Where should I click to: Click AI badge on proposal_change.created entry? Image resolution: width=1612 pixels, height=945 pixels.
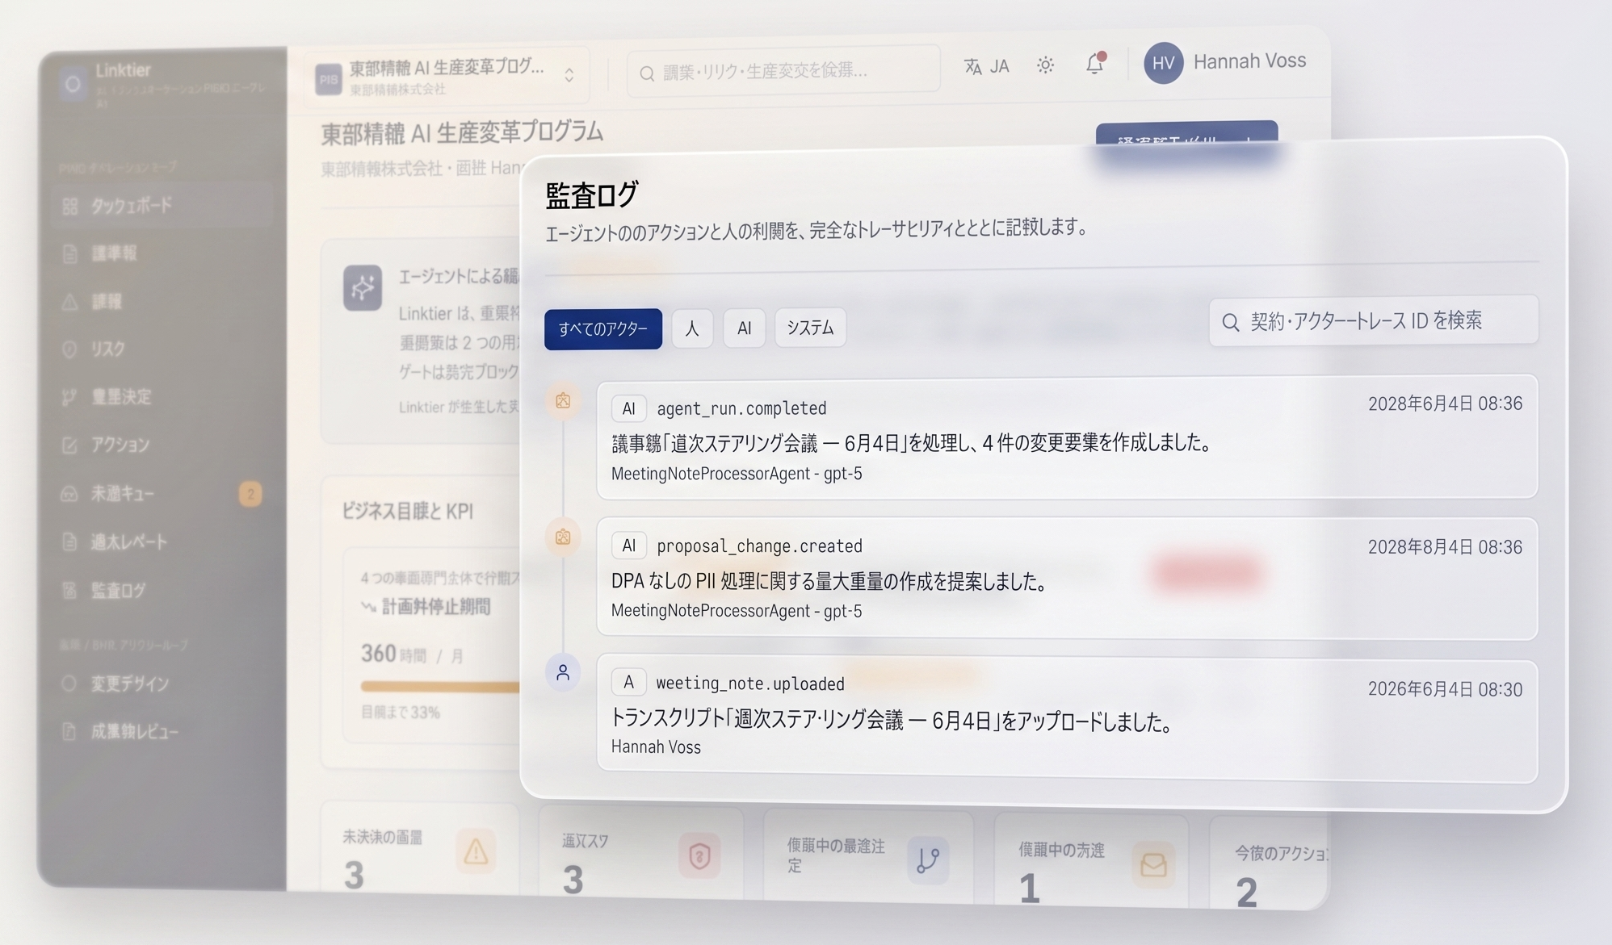coord(628,546)
